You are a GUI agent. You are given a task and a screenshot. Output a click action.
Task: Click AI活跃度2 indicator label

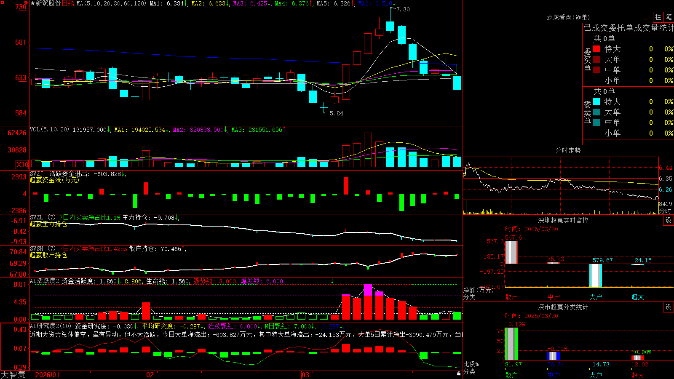tap(45, 281)
